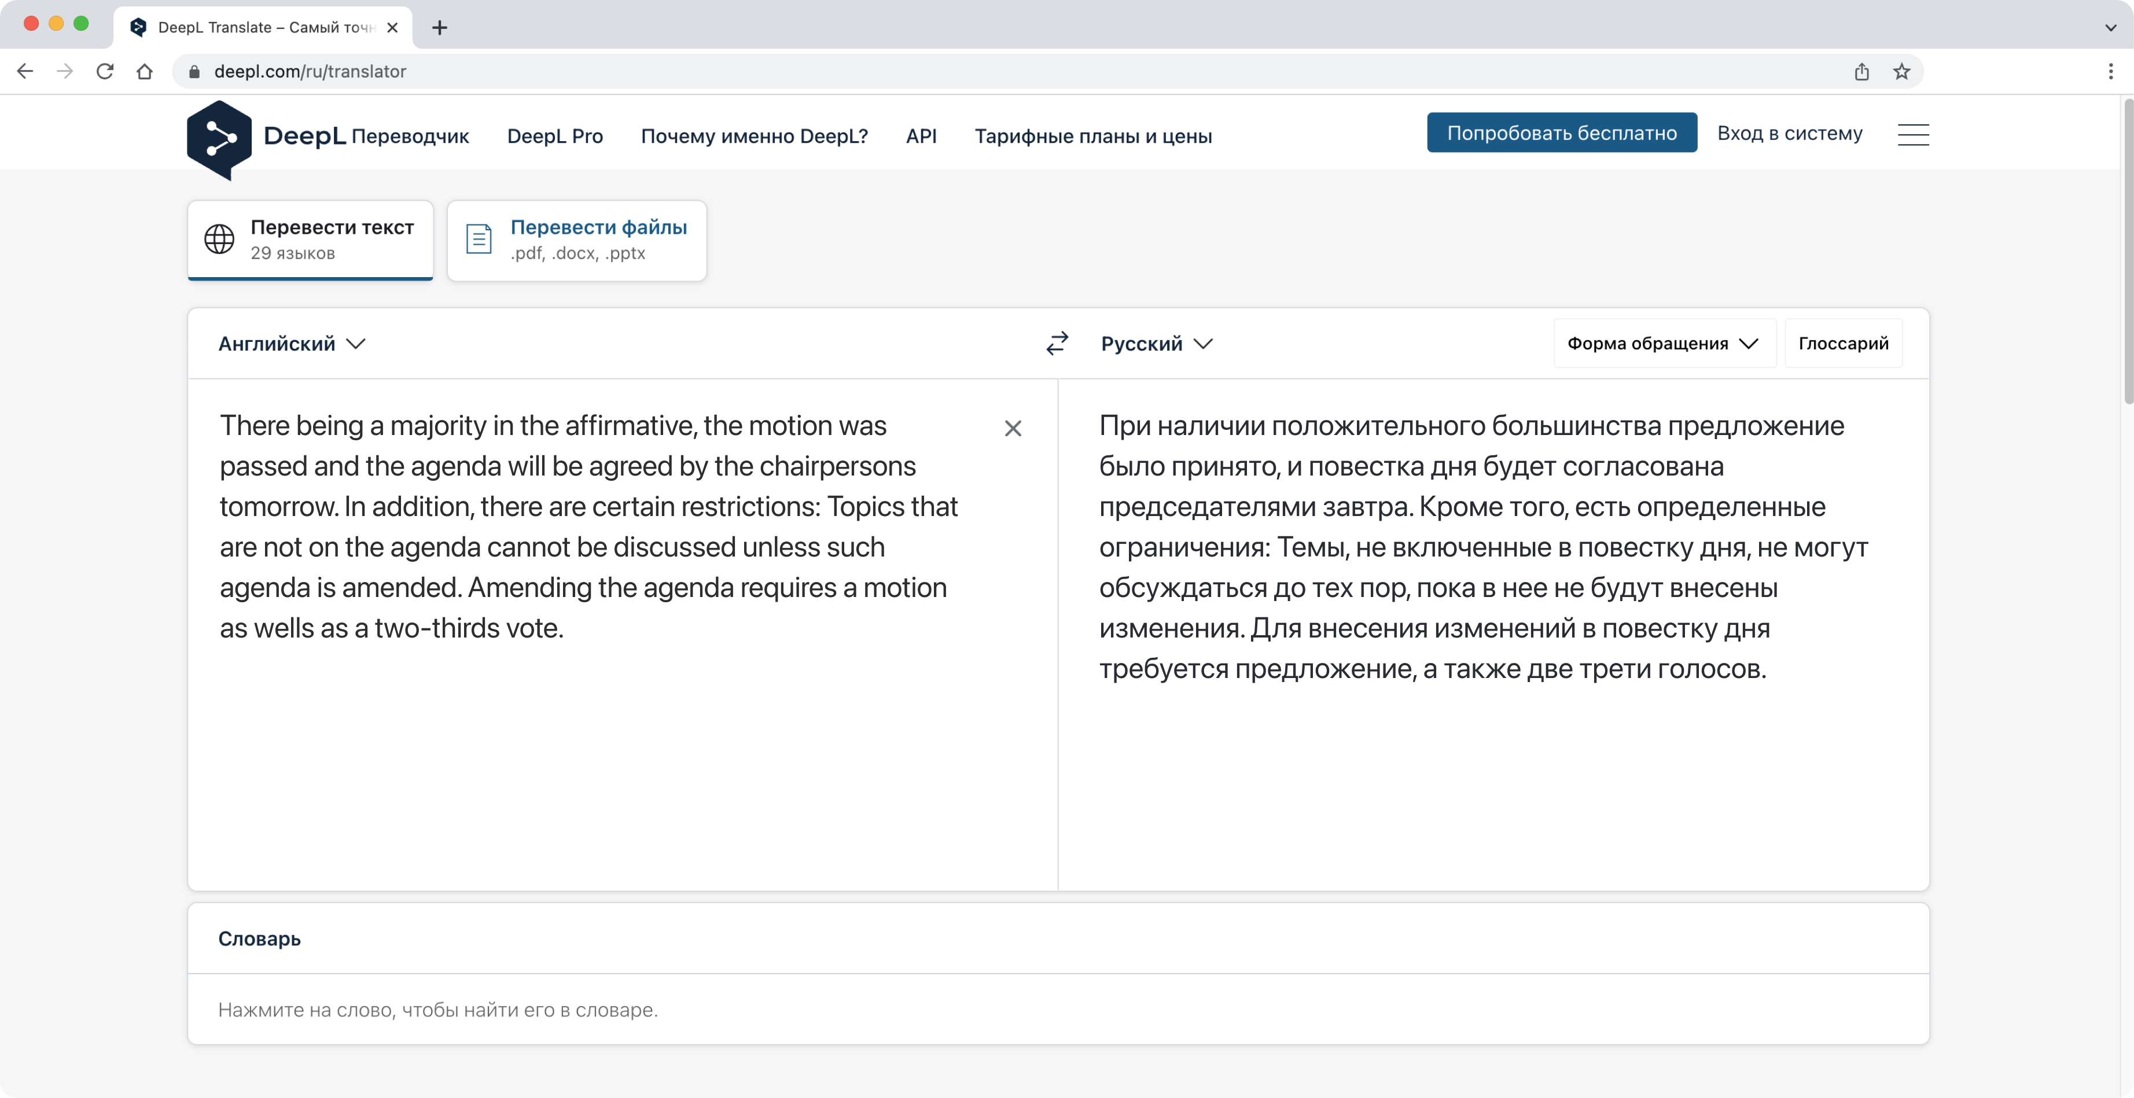This screenshot has height=1098, width=2134.
Task: Click the globe icon on Перевести текст
Action: pos(219,240)
